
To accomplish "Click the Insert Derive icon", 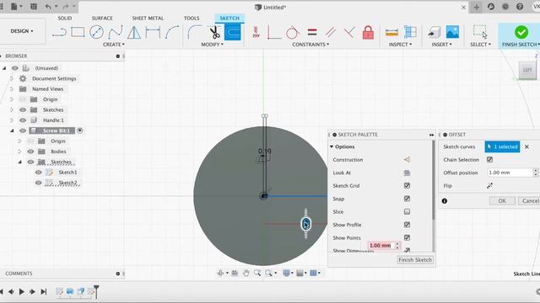I will click(434, 32).
